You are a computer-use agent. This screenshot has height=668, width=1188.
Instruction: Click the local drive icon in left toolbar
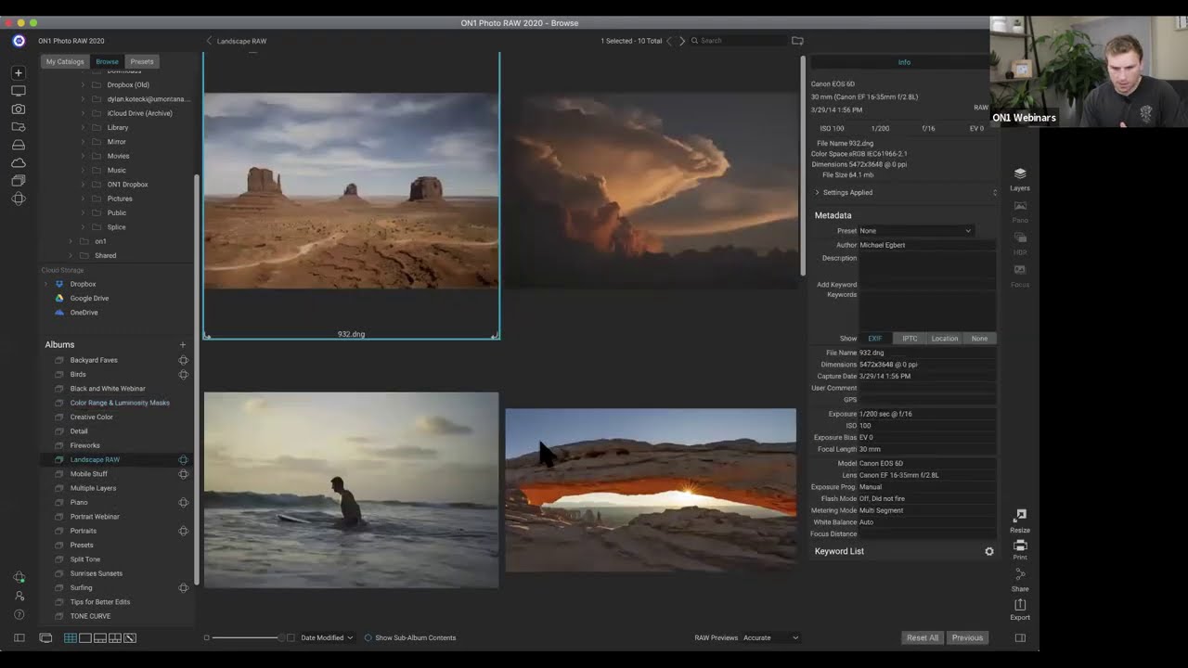click(x=19, y=145)
